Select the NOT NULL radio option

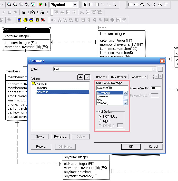pyautogui.click(x=100, y=116)
